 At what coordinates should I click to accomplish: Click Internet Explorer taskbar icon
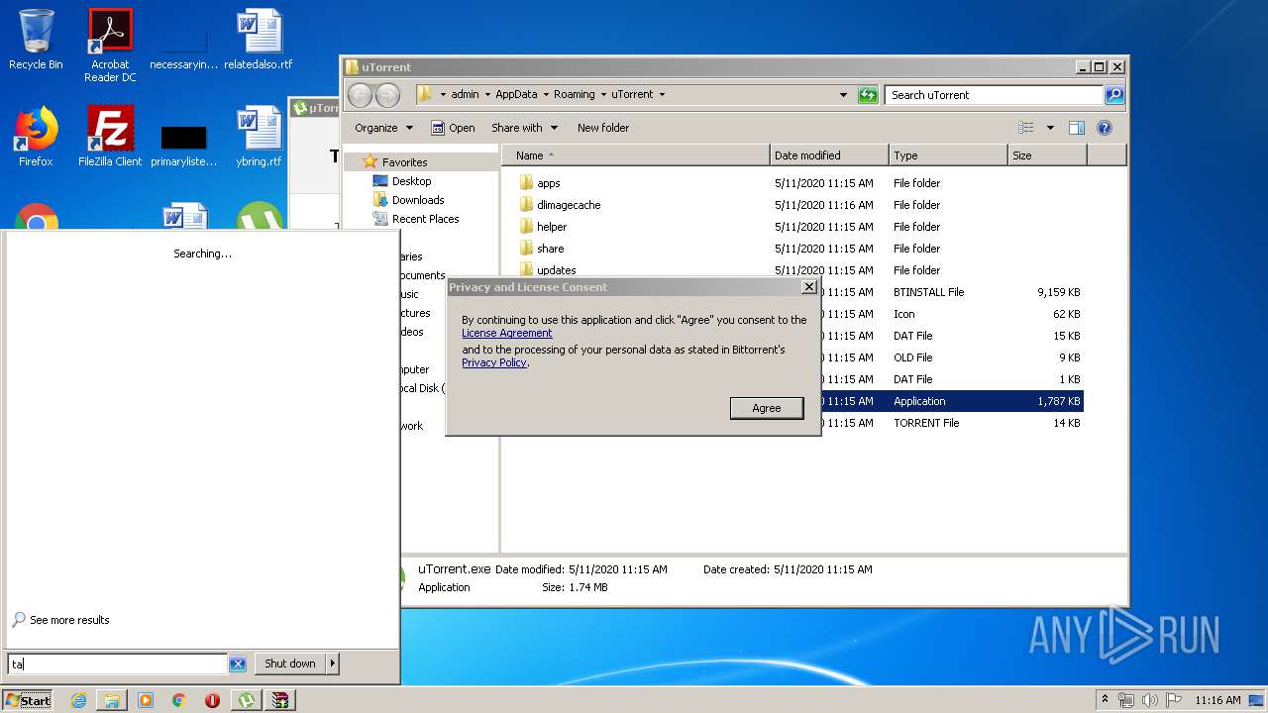pyautogui.click(x=78, y=700)
